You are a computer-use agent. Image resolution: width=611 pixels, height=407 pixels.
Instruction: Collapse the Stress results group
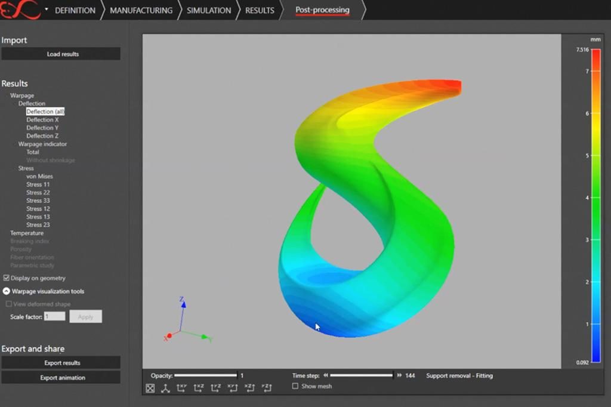15,168
